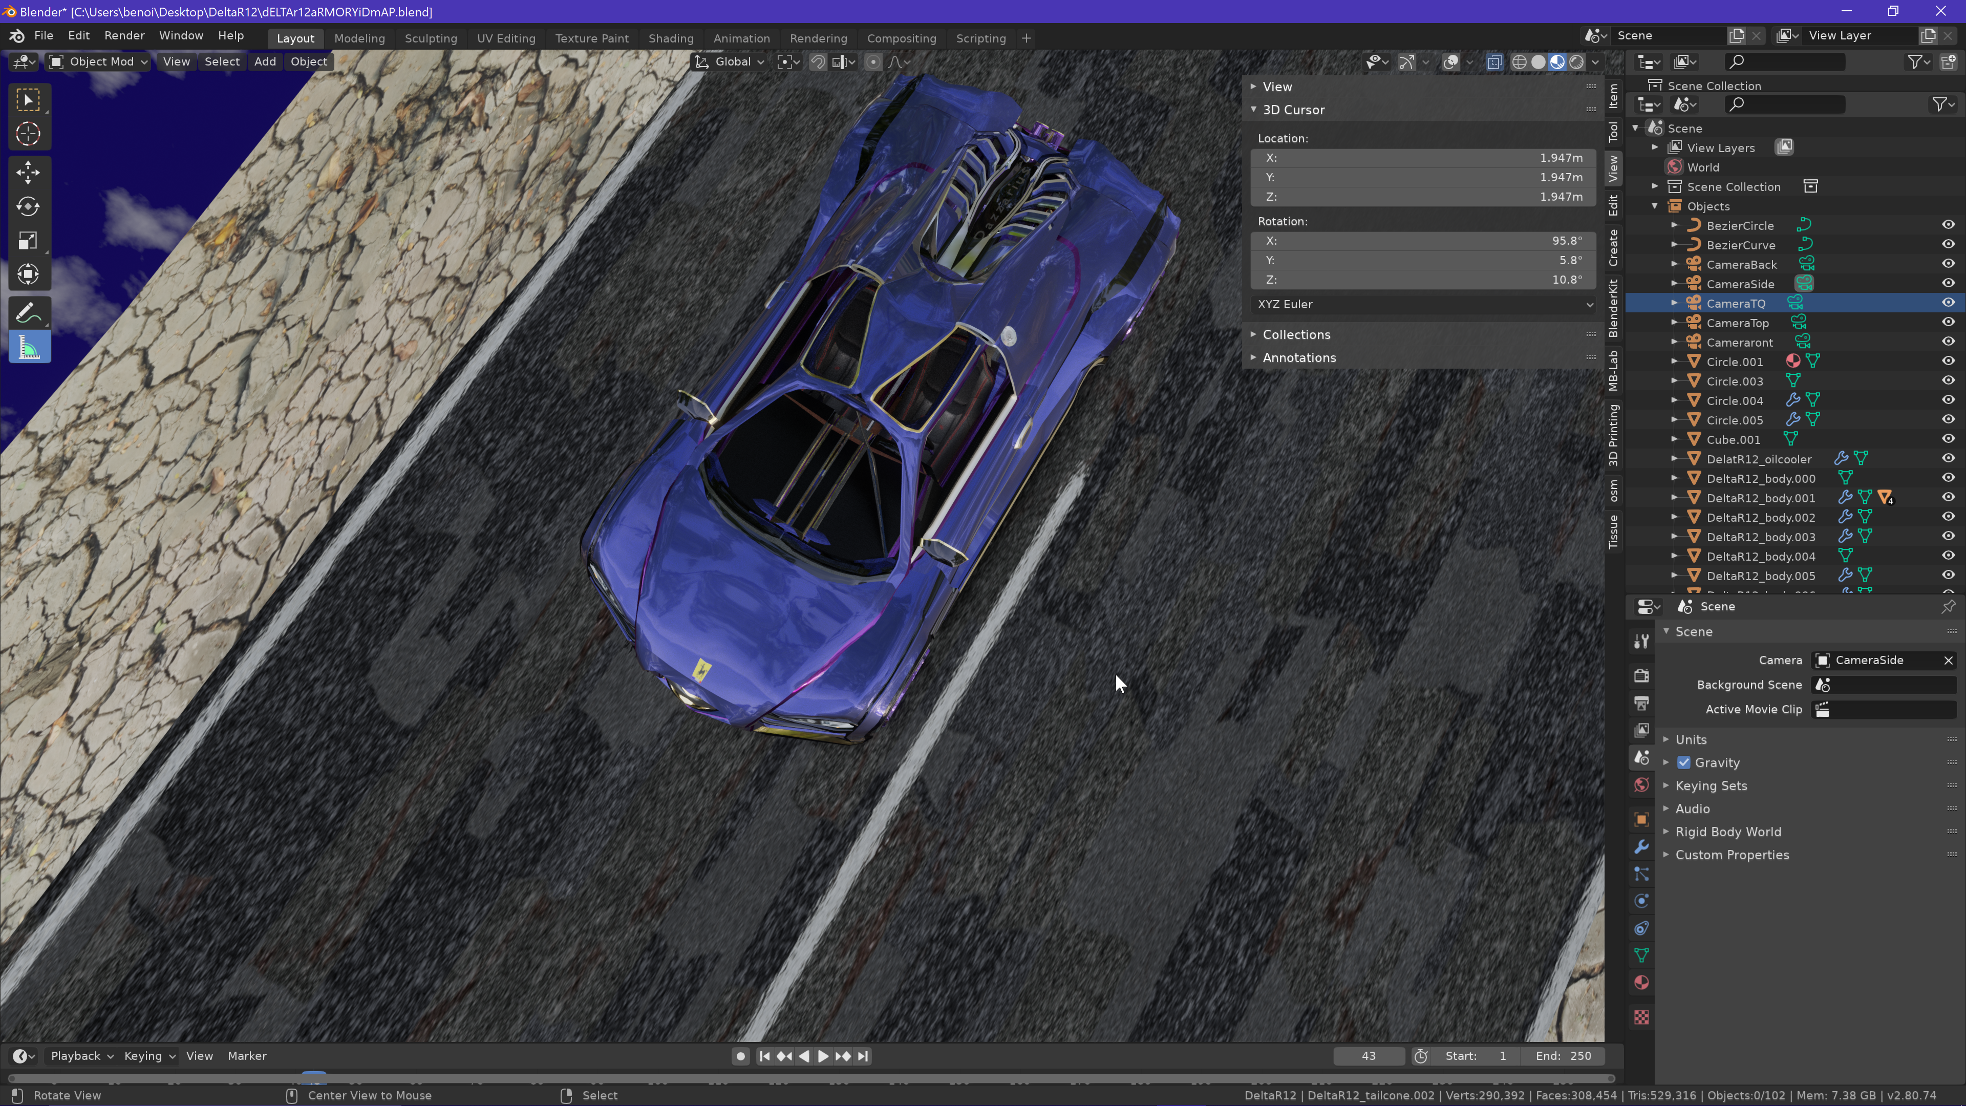Expand the Units panel
The height and width of the screenshot is (1106, 1966).
click(x=1691, y=739)
